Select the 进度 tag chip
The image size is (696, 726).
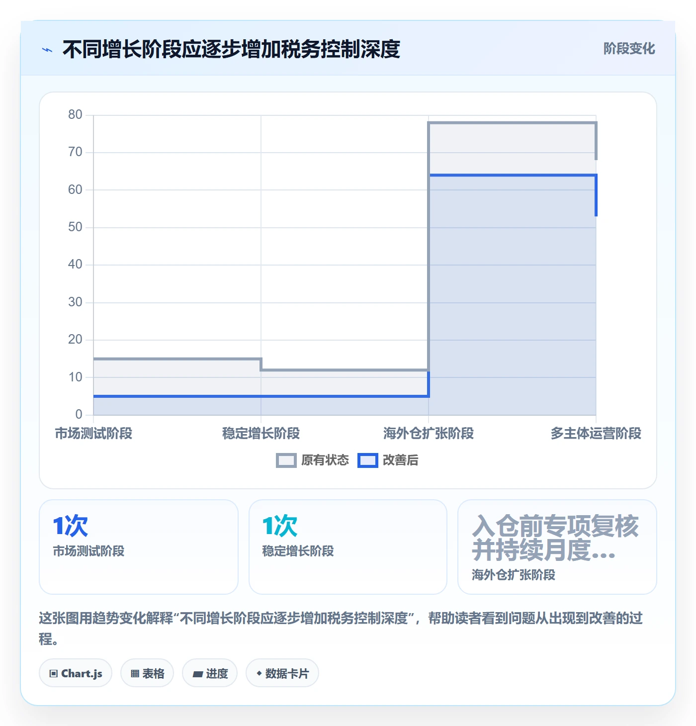coord(210,673)
